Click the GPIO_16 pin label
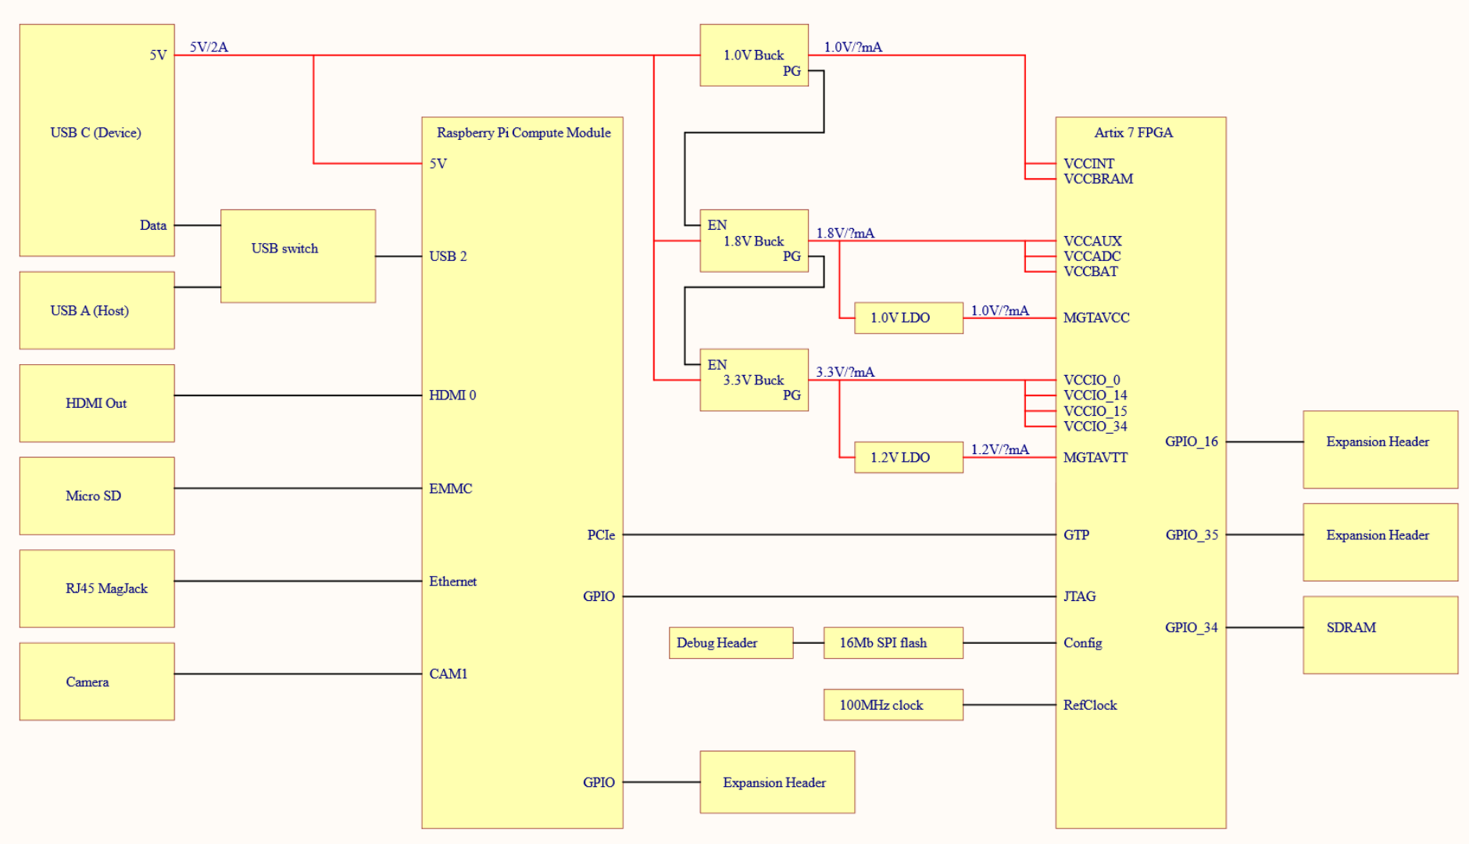This screenshot has height=844, width=1469. [1192, 442]
